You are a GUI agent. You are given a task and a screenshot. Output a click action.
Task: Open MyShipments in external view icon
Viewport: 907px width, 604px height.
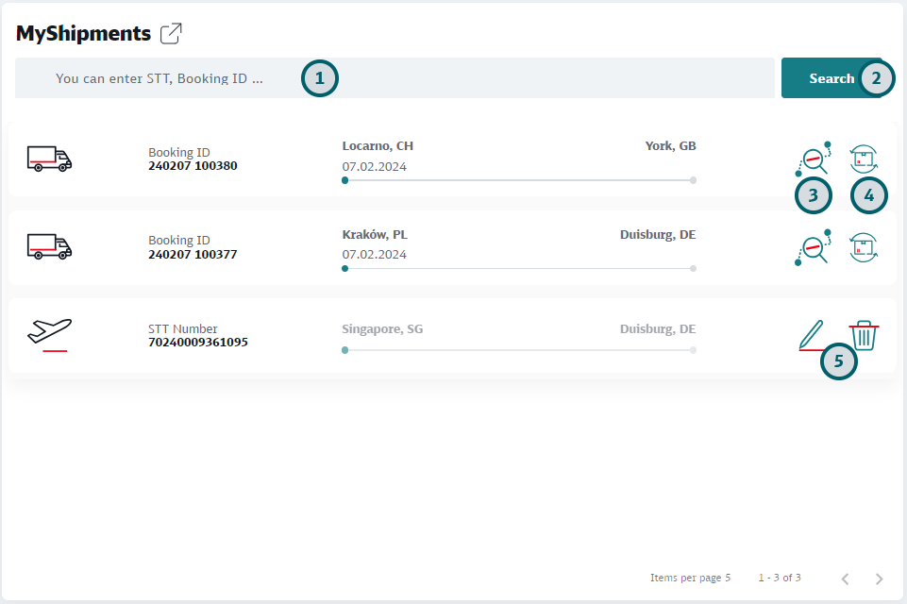(x=171, y=34)
